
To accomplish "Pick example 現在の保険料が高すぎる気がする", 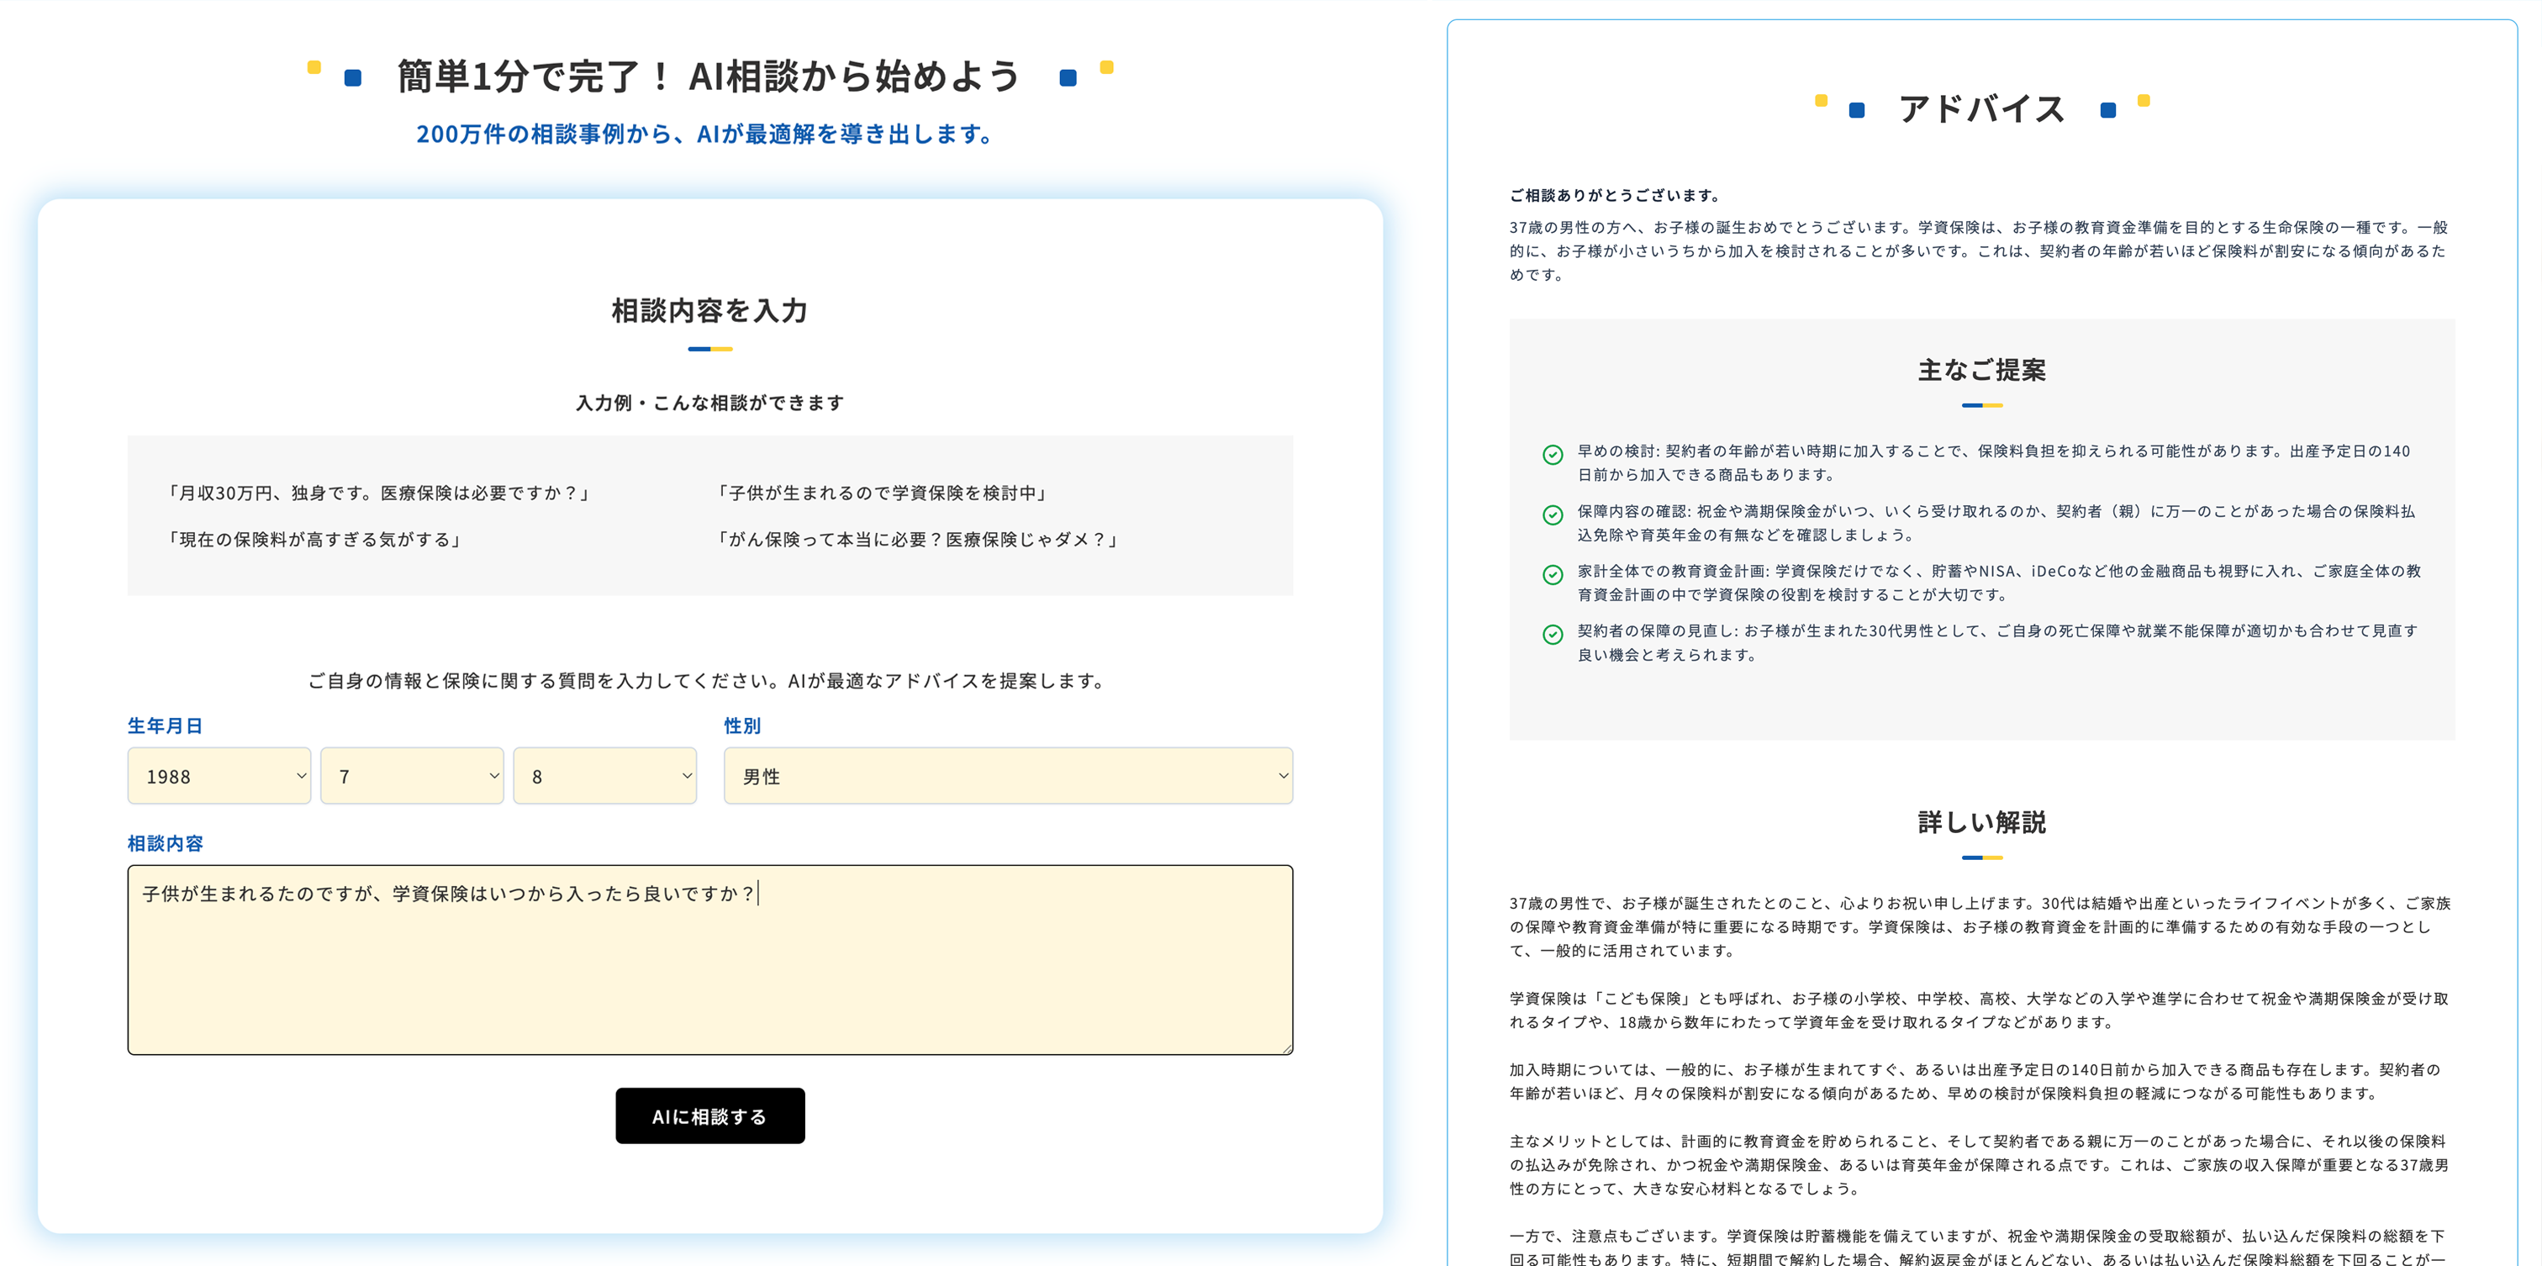I will [x=314, y=540].
